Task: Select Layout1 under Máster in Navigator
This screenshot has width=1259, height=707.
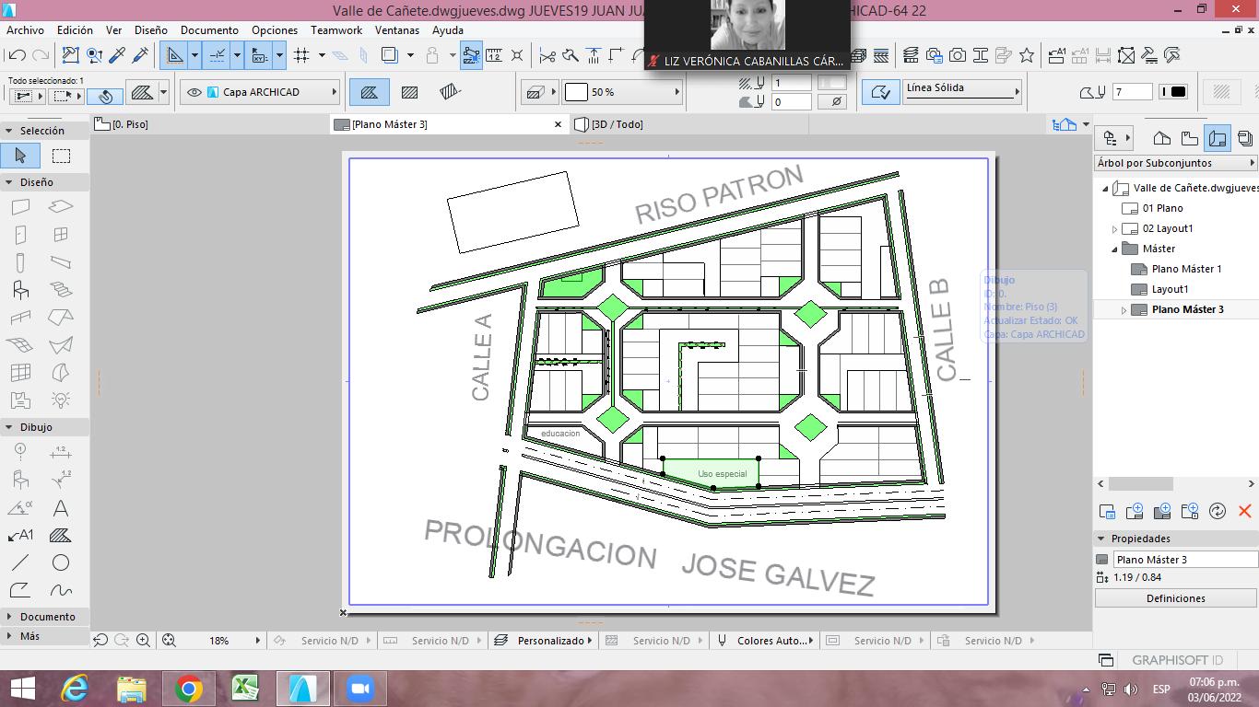Action: 1170,289
